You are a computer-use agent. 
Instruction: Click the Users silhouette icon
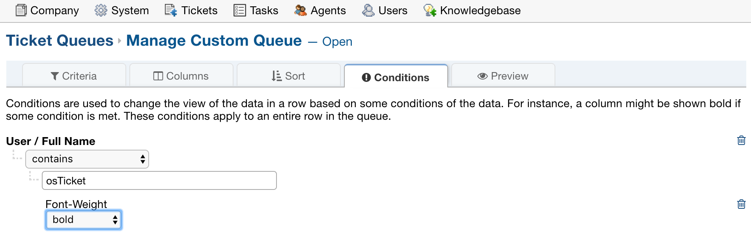(368, 10)
